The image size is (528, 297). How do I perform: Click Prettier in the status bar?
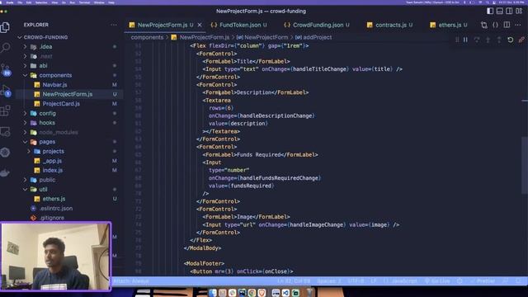[x=483, y=280]
